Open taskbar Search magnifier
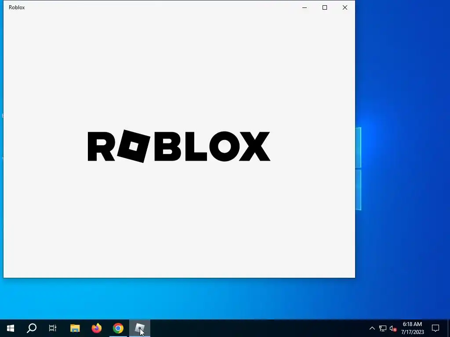 point(32,328)
